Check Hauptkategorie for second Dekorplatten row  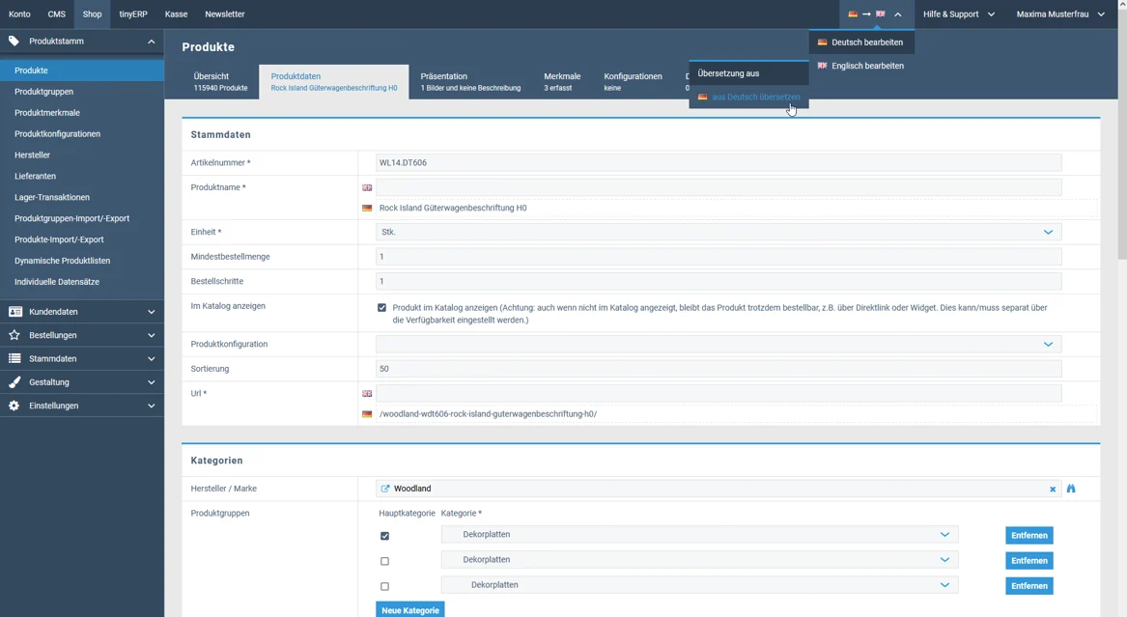(384, 561)
